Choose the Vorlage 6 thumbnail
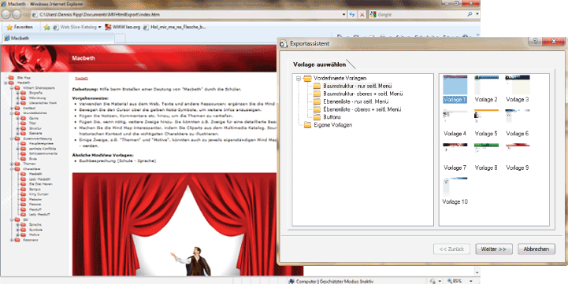 (x=518, y=123)
